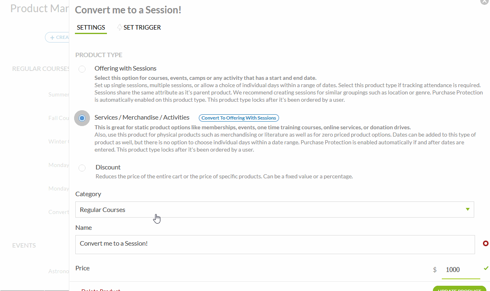Click the Price input showing 1000
Screen dimensions: 490x291
click(x=460, y=270)
